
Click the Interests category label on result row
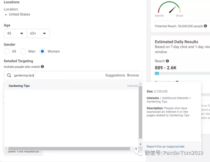tap(133, 86)
